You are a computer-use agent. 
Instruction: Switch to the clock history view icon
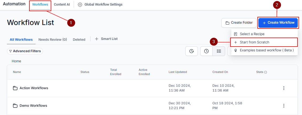206,51
